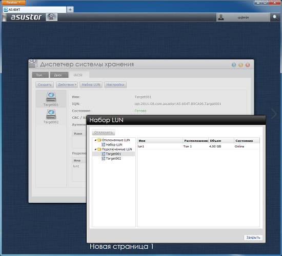The image size is (282, 256).
Task: Select Target001 drive icon in Storage Manager
Action: click(51, 97)
